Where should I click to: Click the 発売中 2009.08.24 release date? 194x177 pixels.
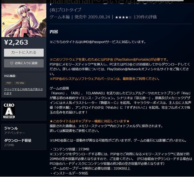point(92,17)
